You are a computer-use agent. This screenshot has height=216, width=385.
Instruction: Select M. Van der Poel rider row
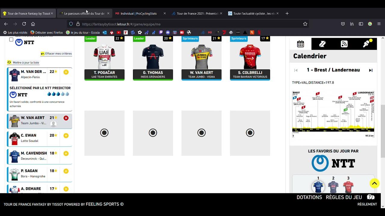coord(39,75)
